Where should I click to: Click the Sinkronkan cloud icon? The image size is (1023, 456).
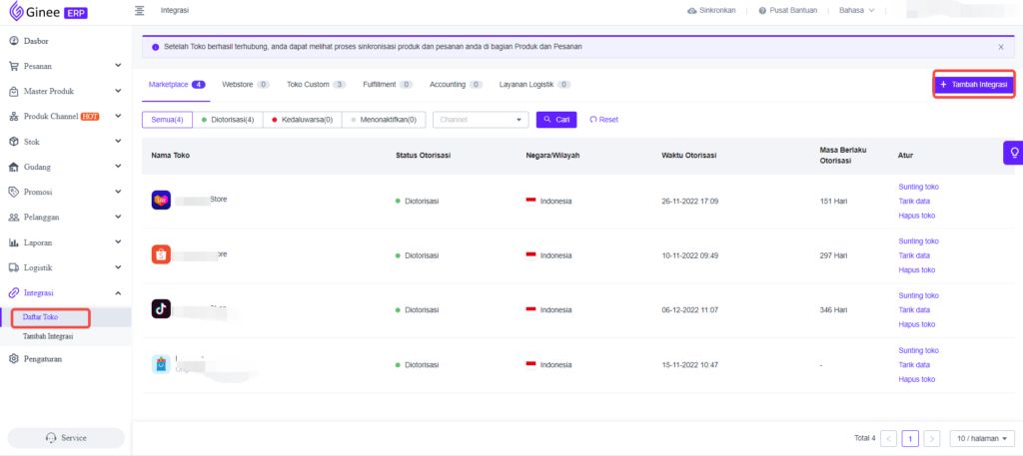click(x=692, y=11)
